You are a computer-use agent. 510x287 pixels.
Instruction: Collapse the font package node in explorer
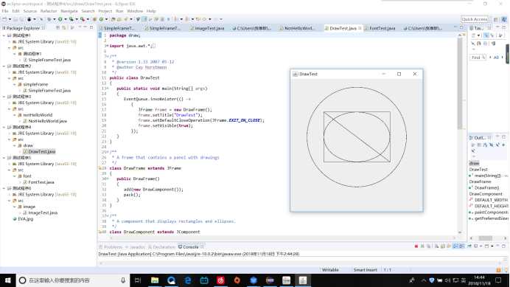click(x=15, y=176)
